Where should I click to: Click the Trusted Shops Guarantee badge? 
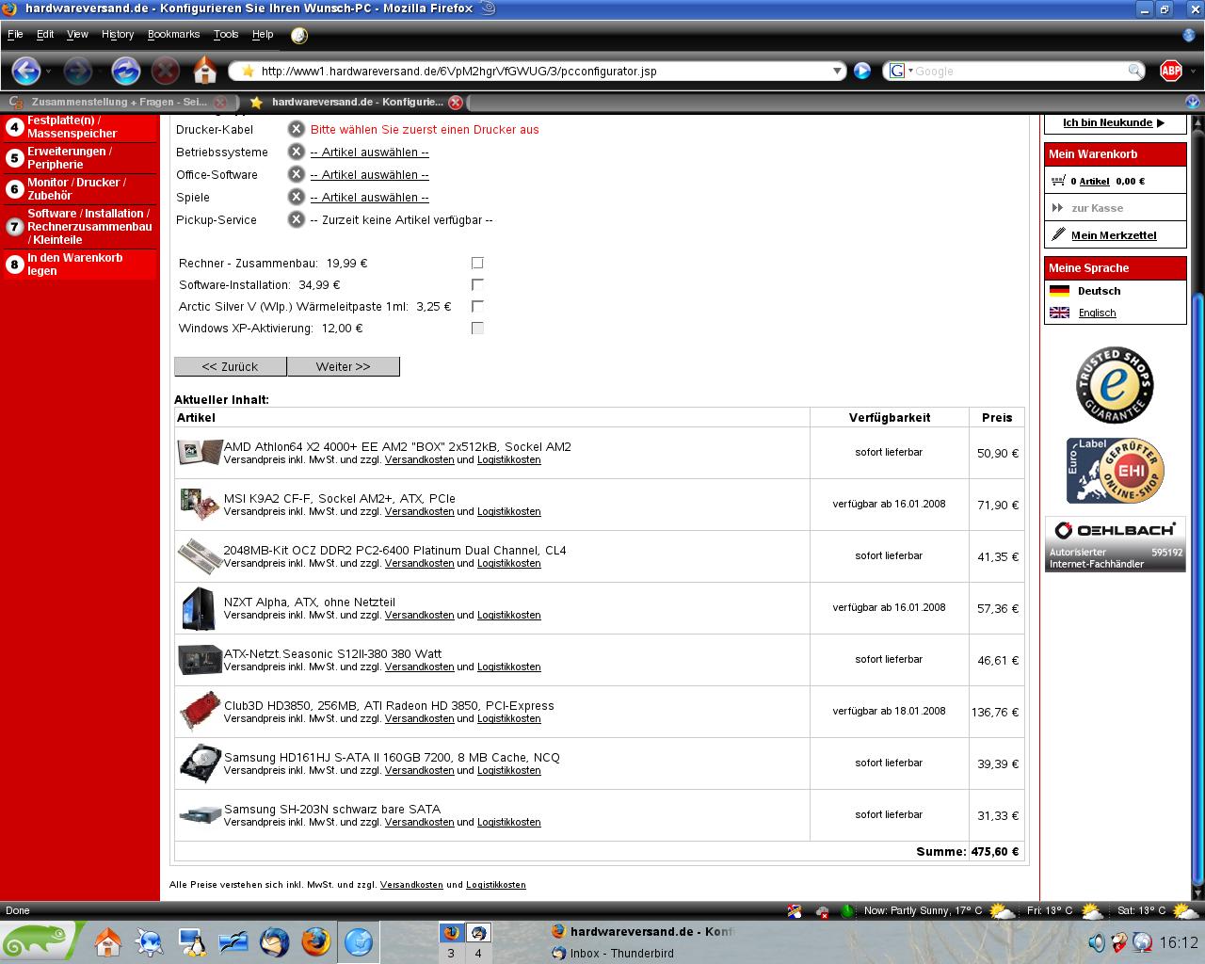(x=1115, y=385)
